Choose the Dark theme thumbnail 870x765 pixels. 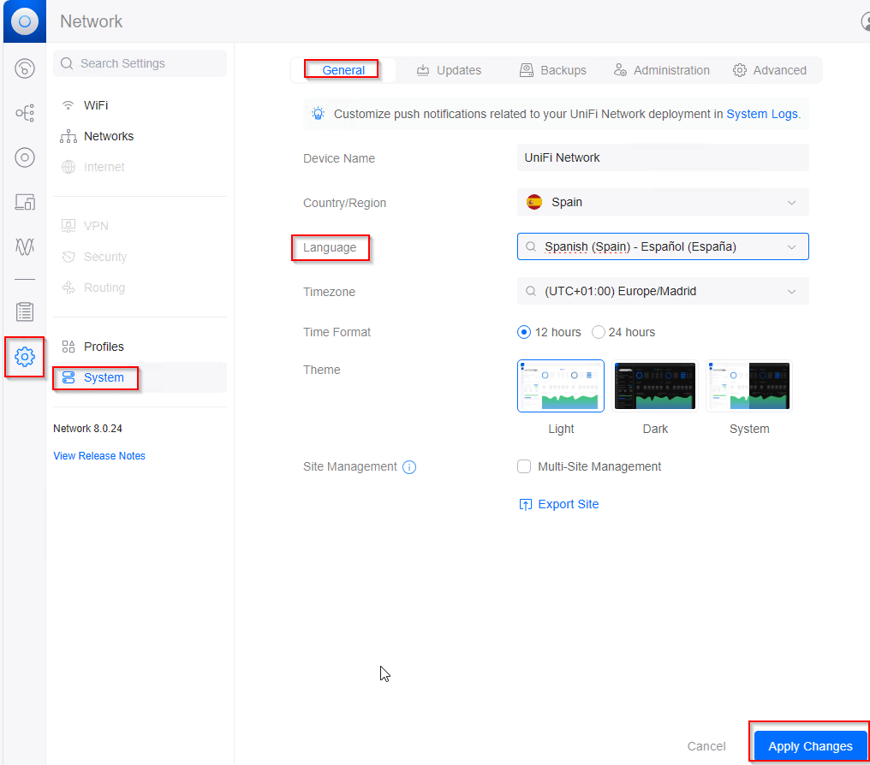(655, 386)
